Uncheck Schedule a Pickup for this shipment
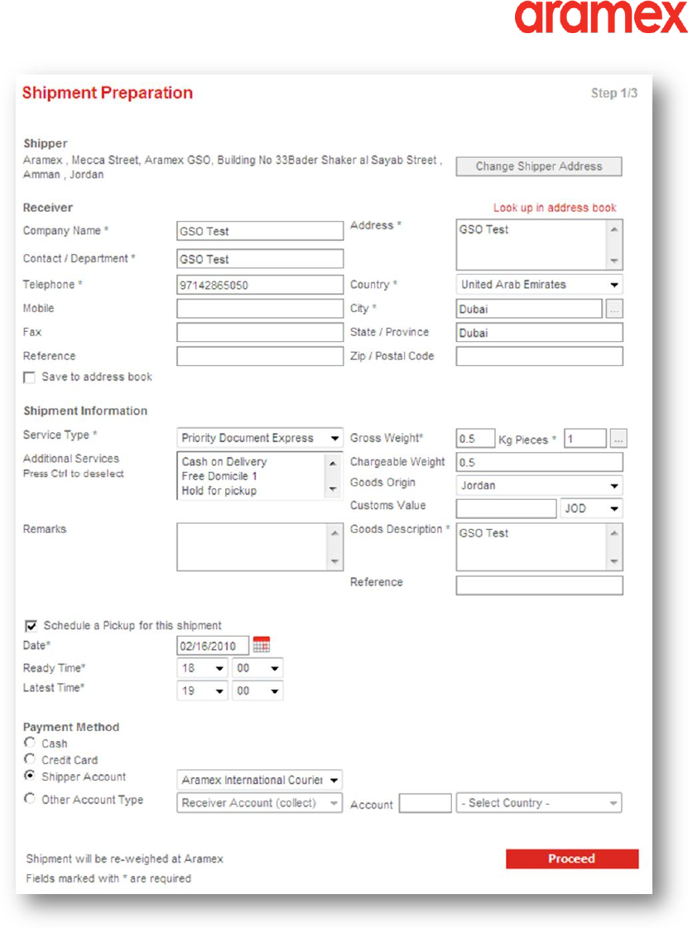The height and width of the screenshot is (928, 688). pyautogui.click(x=31, y=626)
